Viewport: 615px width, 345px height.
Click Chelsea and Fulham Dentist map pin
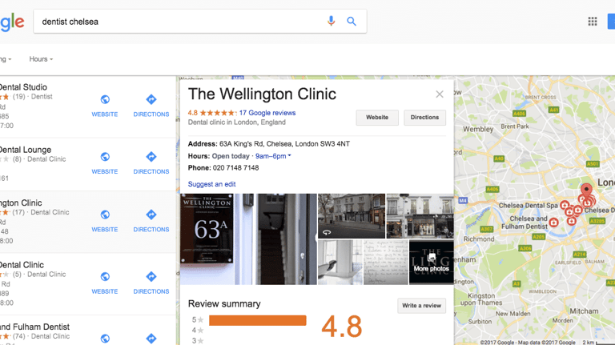pyautogui.click(x=553, y=223)
